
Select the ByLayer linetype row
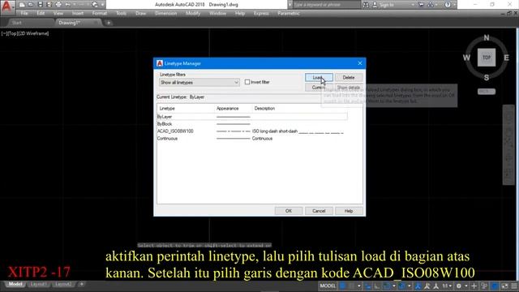[x=252, y=117]
